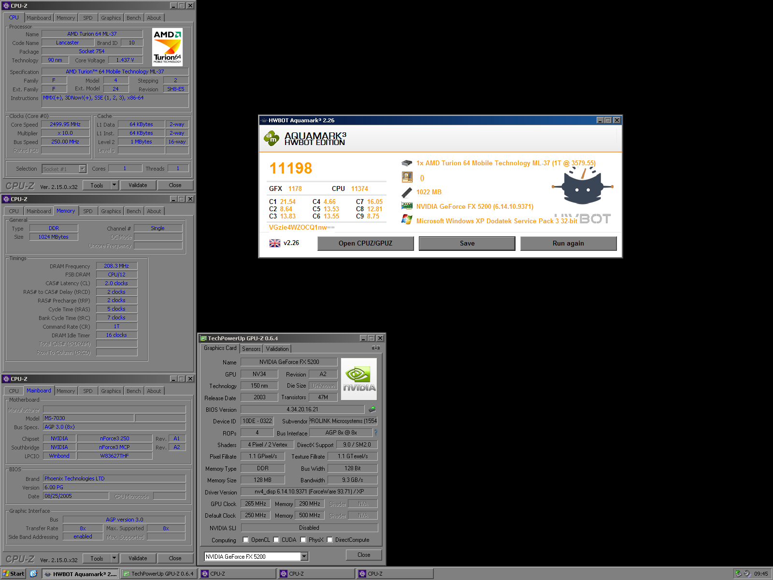Expand Tools dropdown arrow in CPU-Z mainboard window
The image size is (773, 580).
(x=115, y=558)
